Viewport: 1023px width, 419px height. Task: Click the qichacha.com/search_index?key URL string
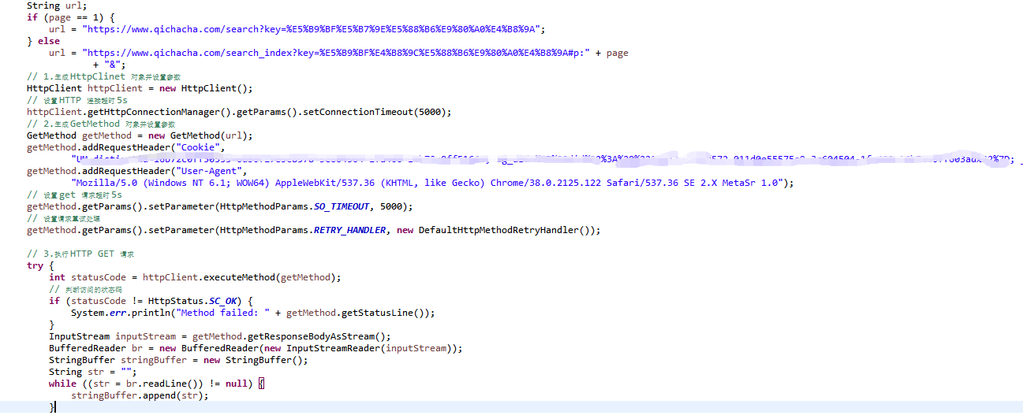[336, 53]
